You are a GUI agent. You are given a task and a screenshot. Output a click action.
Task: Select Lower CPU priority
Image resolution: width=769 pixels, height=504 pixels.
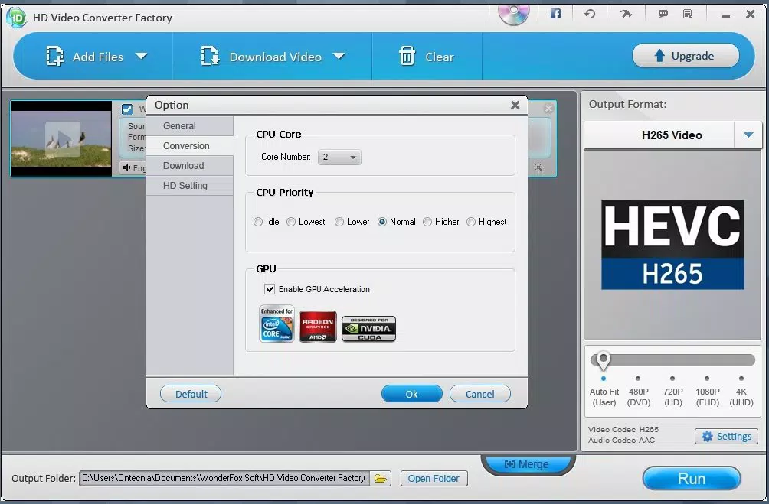(339, 222)
